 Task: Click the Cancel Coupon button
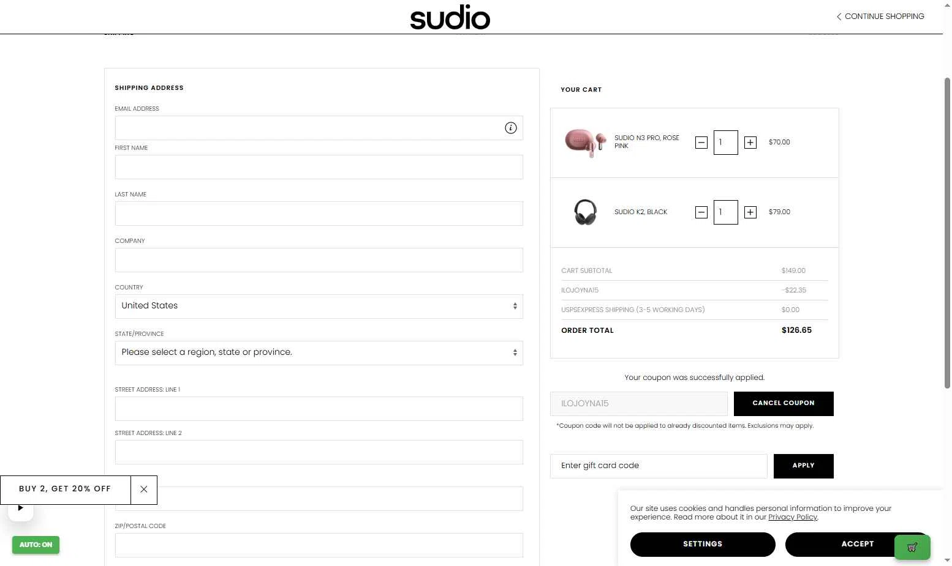784,404
